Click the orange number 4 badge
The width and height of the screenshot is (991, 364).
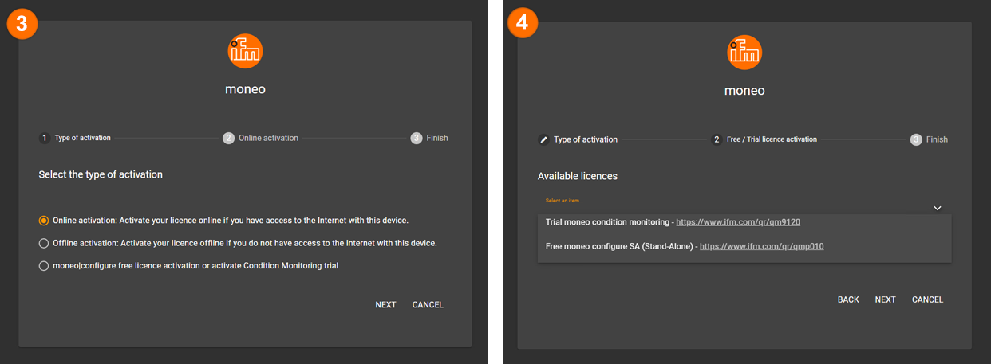click(522, 23)
